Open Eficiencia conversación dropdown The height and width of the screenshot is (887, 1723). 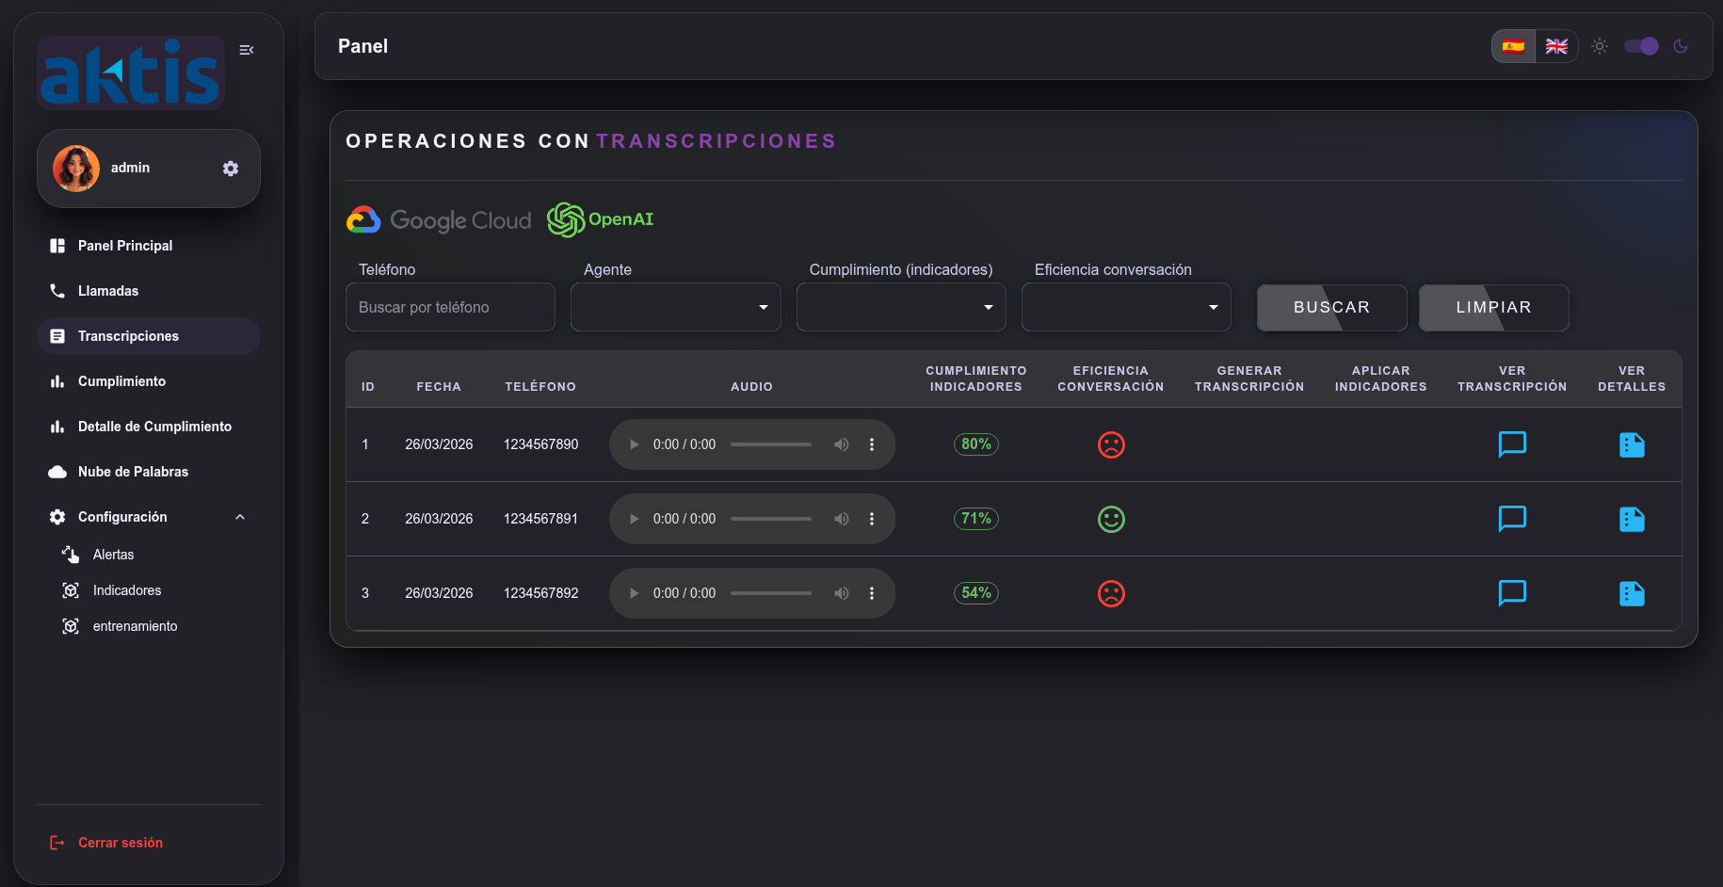click(1126, 307)
